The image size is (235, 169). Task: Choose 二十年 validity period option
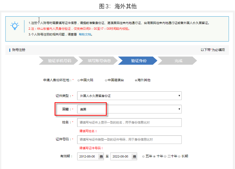click(x=166, y=156)
